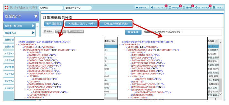The width and height of the screenshot is (229, 105).
Task: Click the フィルター解除 clear filter button
Action: pos(76,32)
